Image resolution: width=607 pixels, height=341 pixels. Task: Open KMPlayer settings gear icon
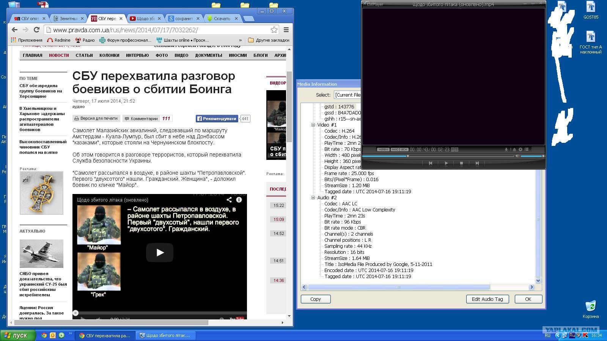click(521, 149)
